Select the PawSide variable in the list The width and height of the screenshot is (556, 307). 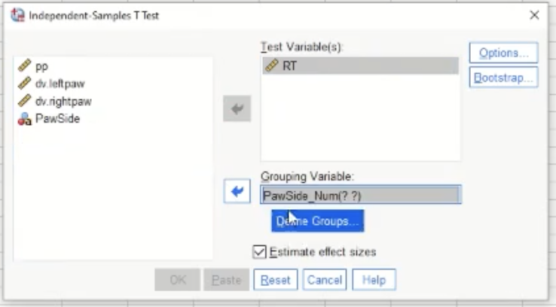pos(57,118)
